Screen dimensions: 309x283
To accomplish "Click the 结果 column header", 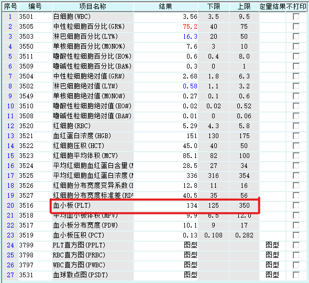I will click(165, 6).
